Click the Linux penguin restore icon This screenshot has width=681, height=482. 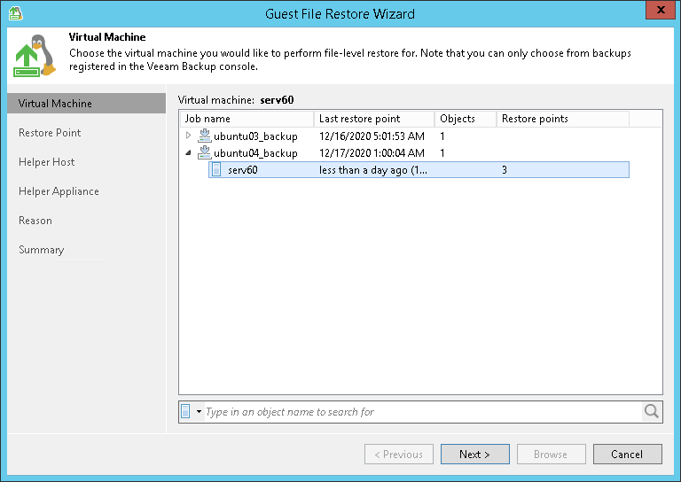click(35, 56)
